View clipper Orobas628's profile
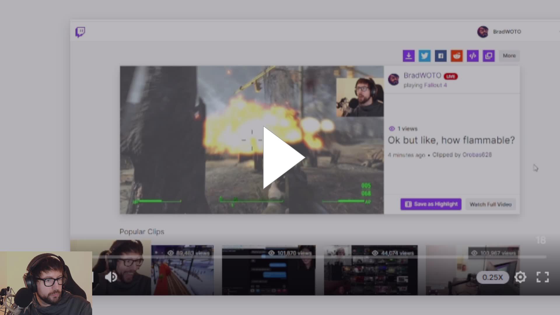This screenshot has height=315, width=560. click(x=477, y=155)
